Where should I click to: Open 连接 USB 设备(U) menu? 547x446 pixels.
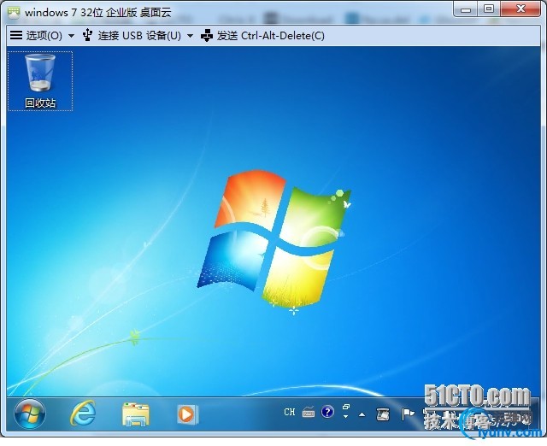(139, 36)
